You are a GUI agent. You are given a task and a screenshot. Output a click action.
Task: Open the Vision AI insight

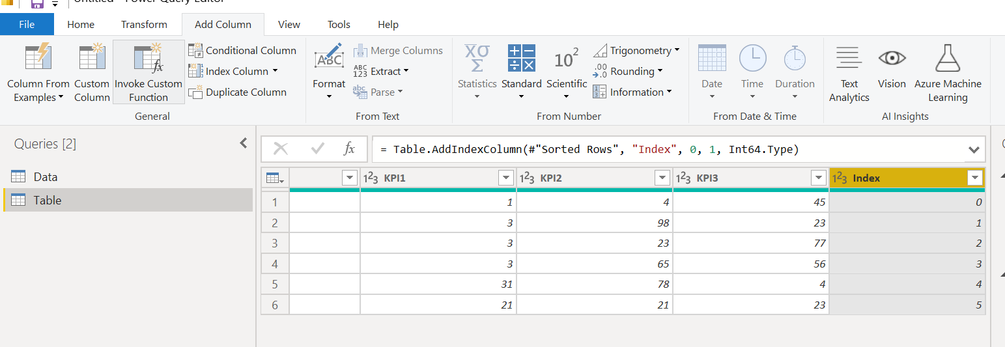tap(892, 66)
